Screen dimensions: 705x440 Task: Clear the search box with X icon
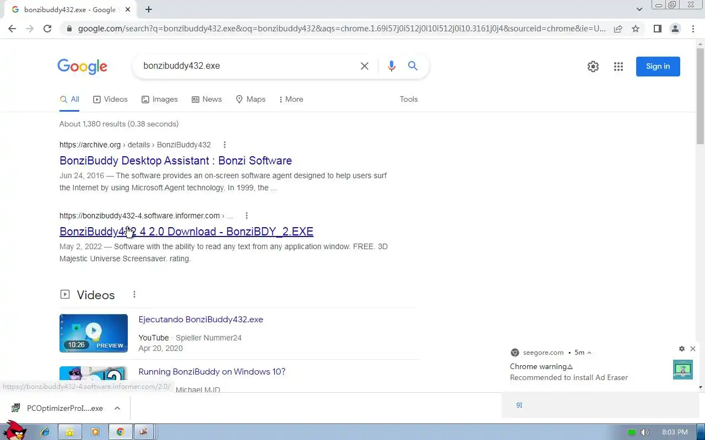365,66
